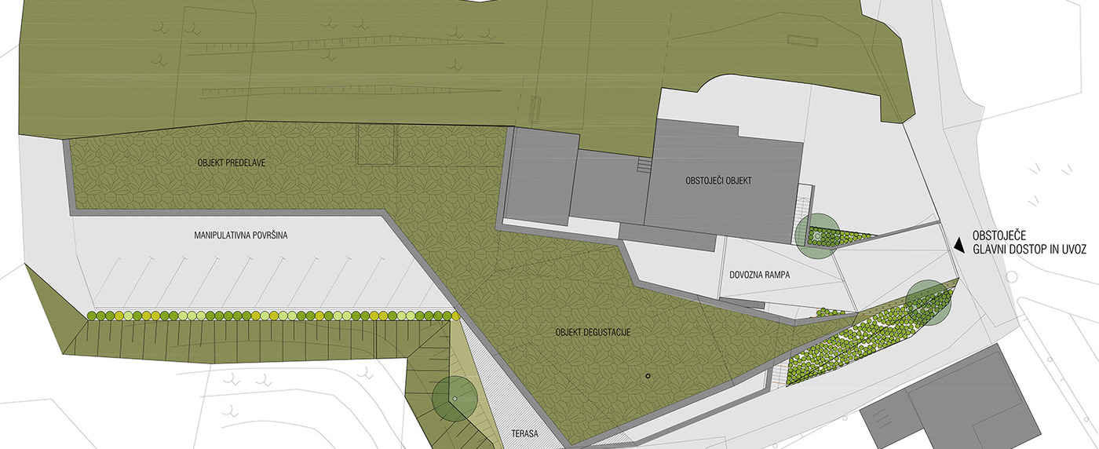1099x449 pixels.
Task: Click the tree circle at the entrance road
Action: pyautogui.click(x=929, y=303)
